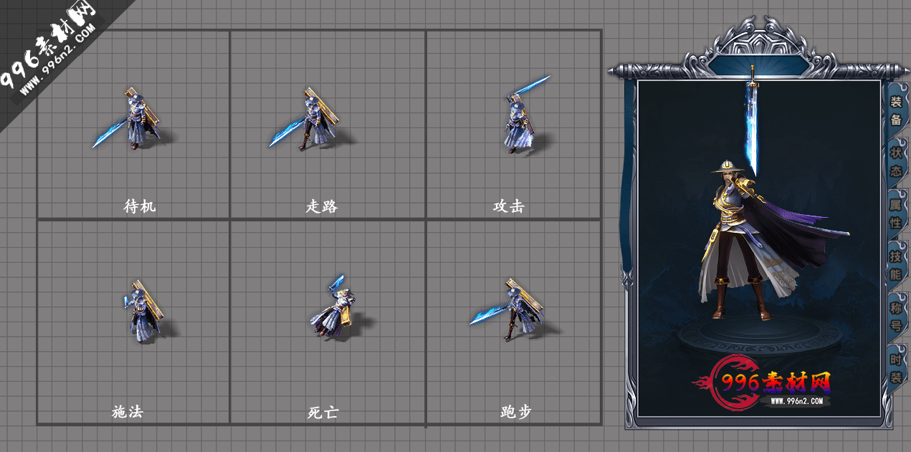
Task: Click the 待机 label
Action: pos(139,206)
